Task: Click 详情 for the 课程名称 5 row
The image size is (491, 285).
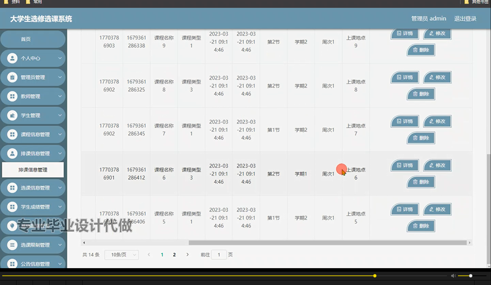Action: 405,210
